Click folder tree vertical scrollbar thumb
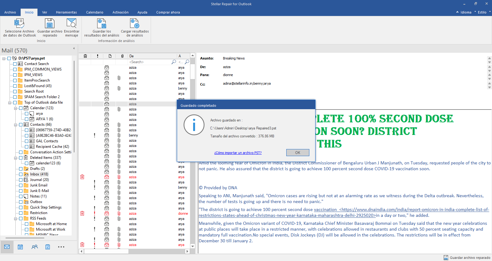Screen dimensions: 492x261 tap(74, 106)
